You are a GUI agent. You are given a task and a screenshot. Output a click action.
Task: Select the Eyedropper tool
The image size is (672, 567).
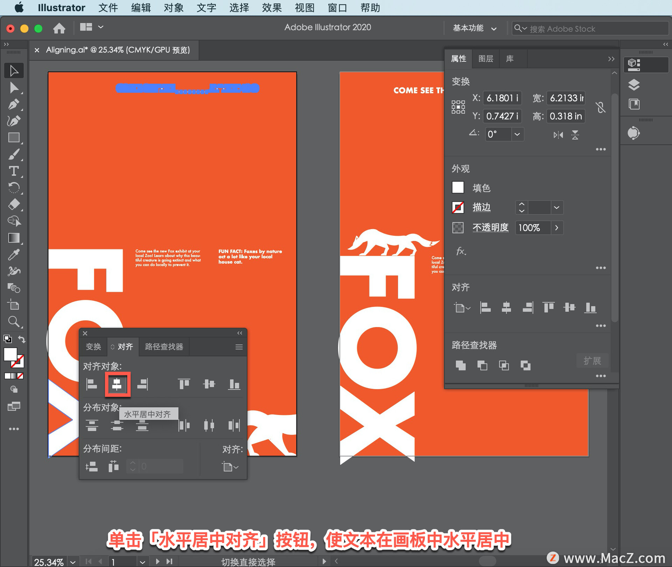(x=14, y=255)
